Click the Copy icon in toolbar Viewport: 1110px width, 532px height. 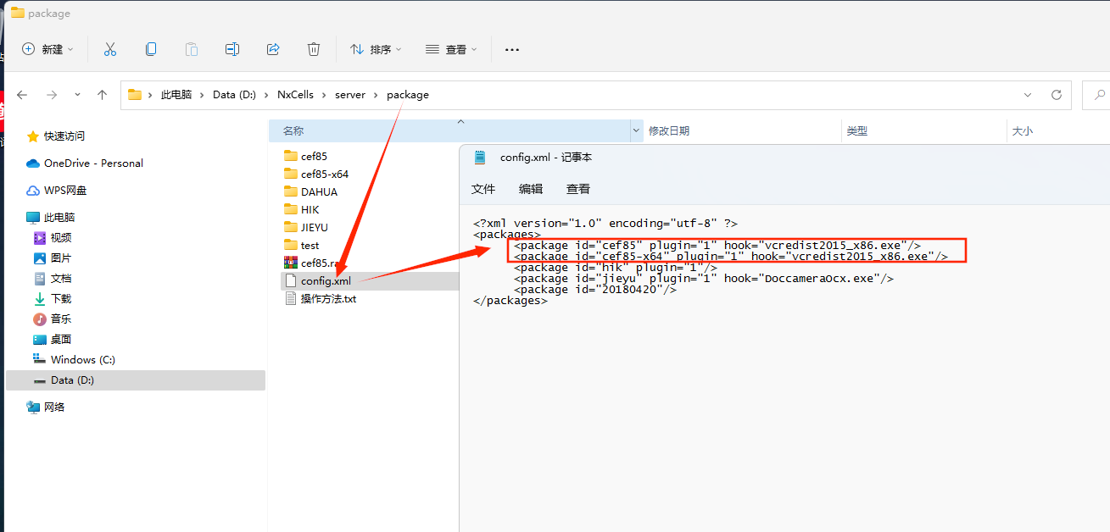[x=151, y=49]
